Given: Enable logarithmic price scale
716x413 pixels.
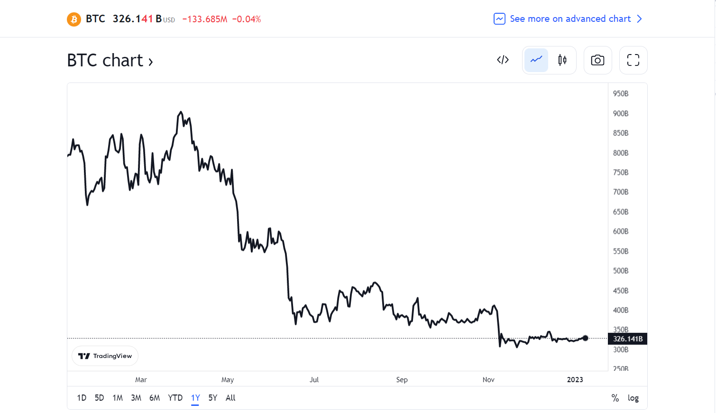Looking at the screenshot, I should 633,398.
